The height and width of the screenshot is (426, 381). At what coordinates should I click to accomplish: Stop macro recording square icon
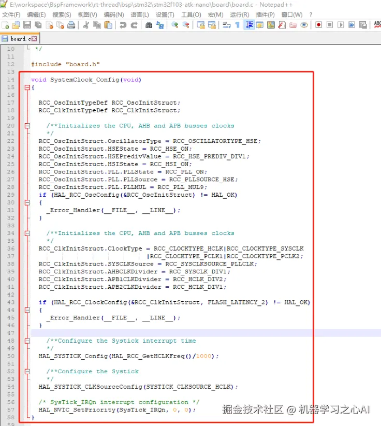tap(330, 25)
